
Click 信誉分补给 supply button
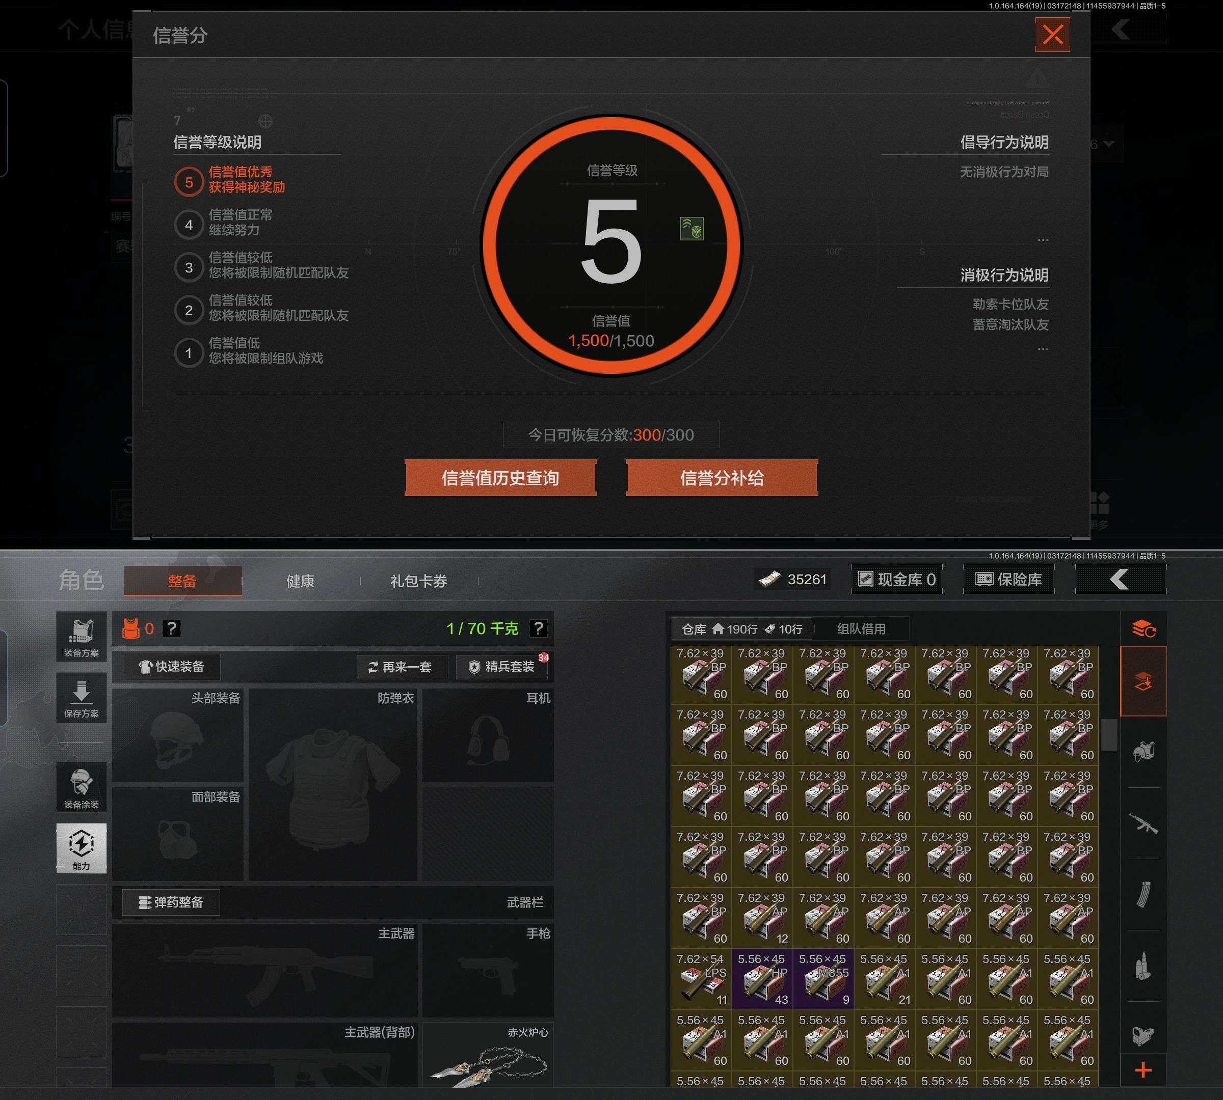pyautogui.click(x=722, y=478)
